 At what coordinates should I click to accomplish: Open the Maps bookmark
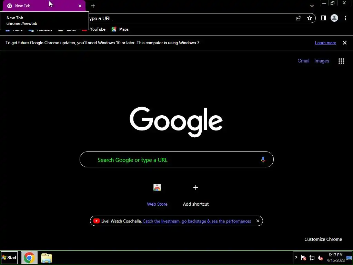[120, 29]
